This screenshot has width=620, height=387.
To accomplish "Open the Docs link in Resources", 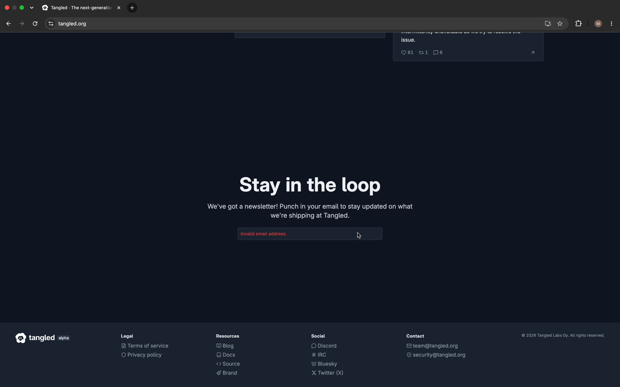I will (226, 355).
